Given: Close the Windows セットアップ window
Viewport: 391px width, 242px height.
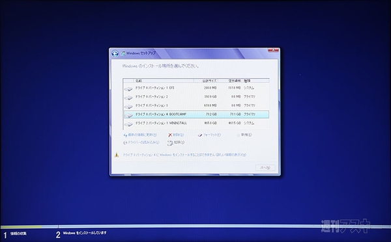Looking at the screenshot, I should tap(273, 50).
